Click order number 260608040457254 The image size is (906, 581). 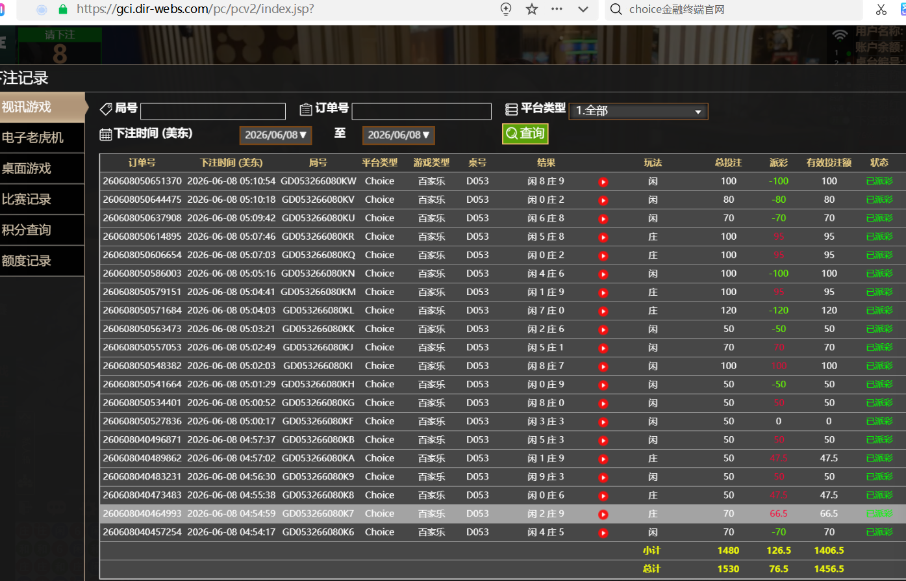pos(142,532)
